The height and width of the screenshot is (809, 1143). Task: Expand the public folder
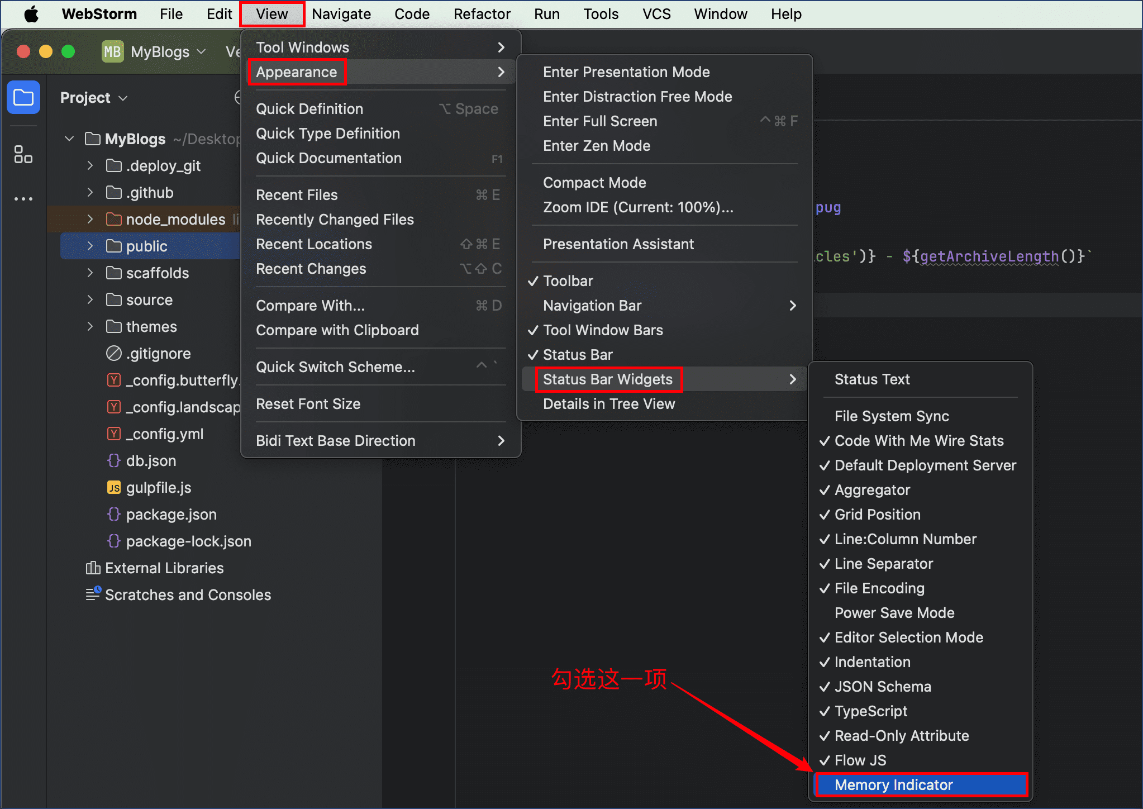(x=90, y=246)
